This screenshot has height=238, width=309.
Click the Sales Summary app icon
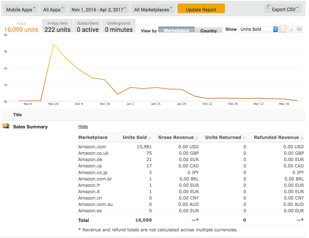(6, 126)
